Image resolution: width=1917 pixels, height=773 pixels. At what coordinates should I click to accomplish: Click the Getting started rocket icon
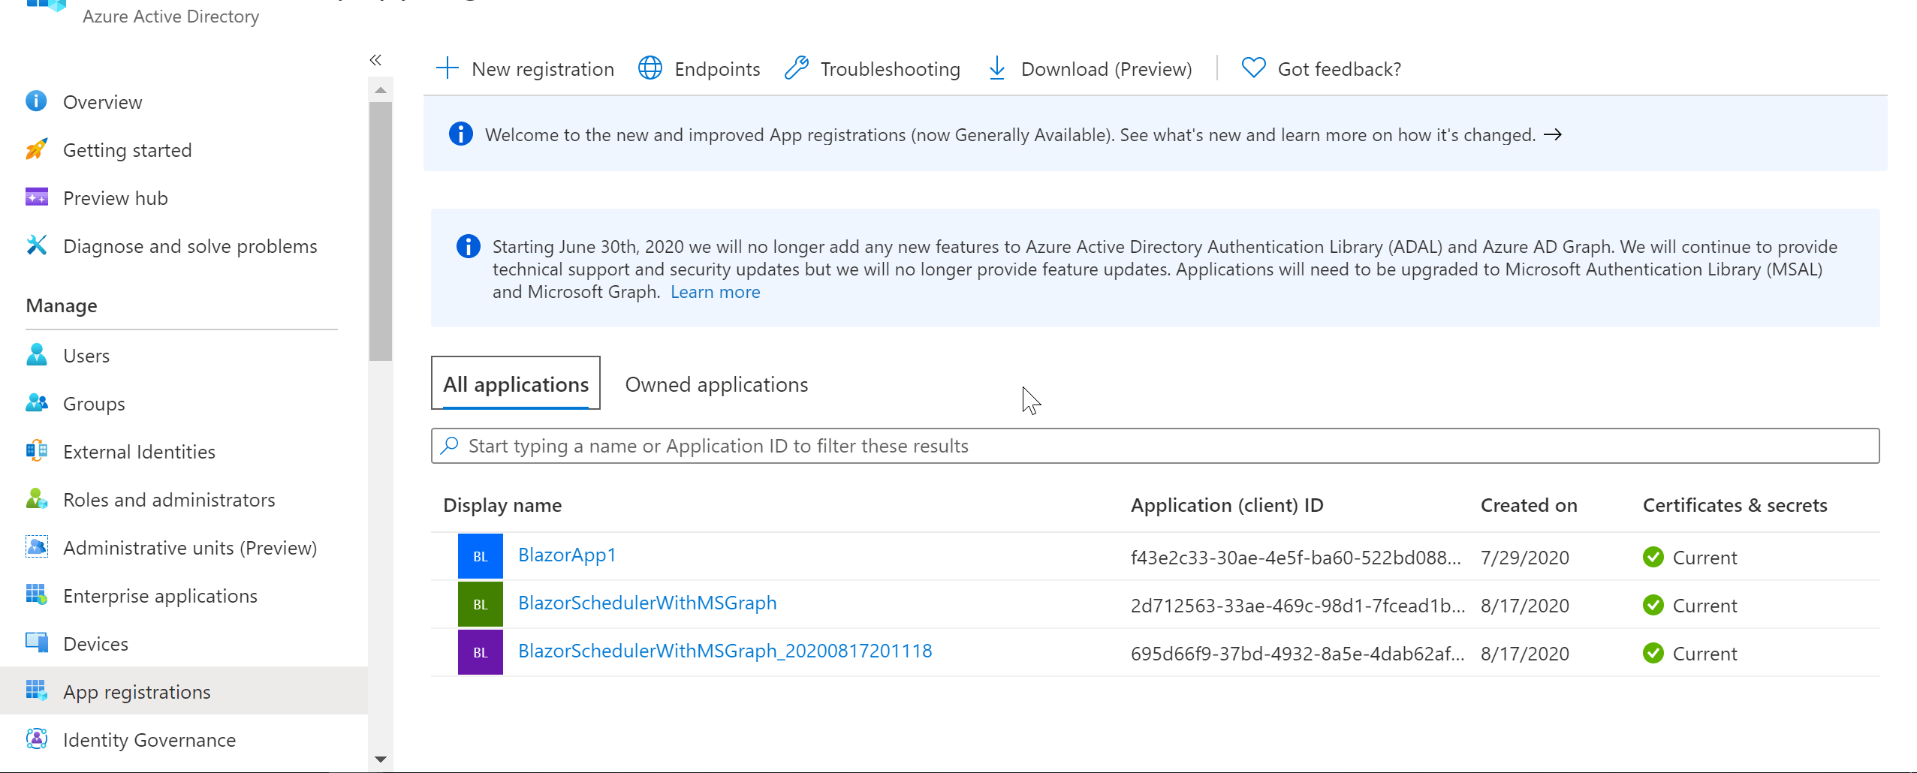tap(36, 150)
